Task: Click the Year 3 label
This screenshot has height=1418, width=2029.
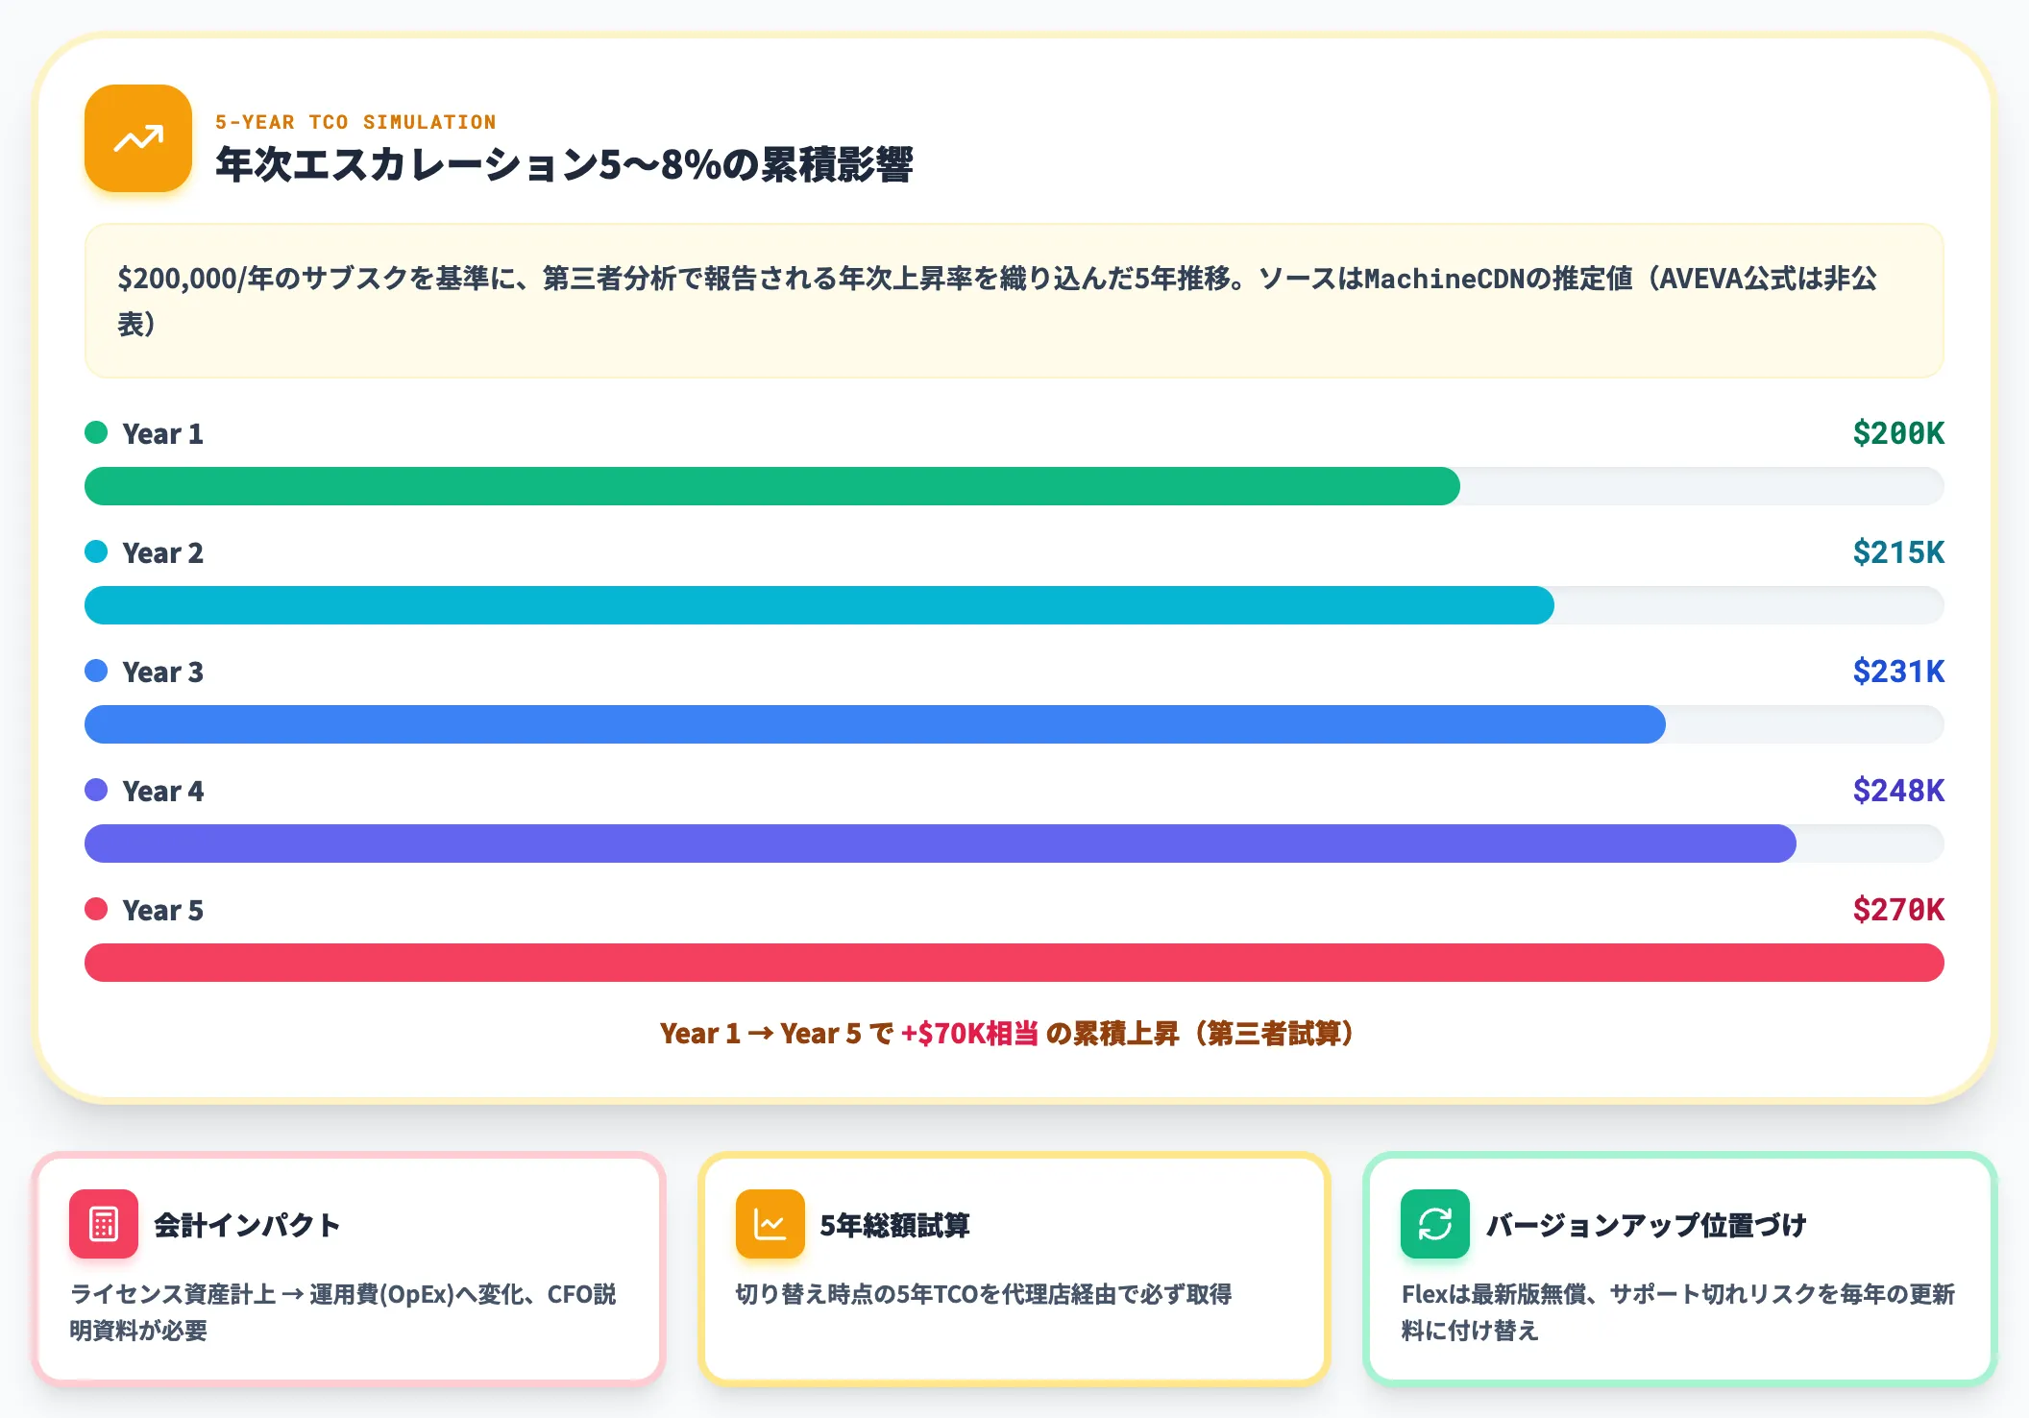Action: 163,672
